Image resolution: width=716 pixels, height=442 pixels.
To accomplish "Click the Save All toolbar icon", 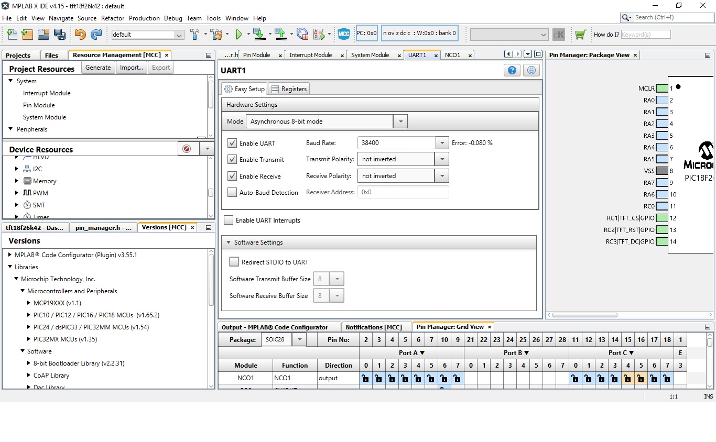I will [60, 35].
